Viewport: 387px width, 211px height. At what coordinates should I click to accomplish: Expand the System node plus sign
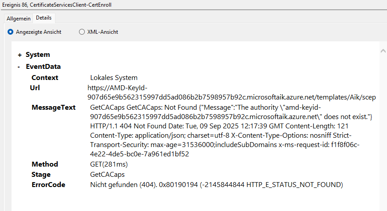[x=20, y=55]
